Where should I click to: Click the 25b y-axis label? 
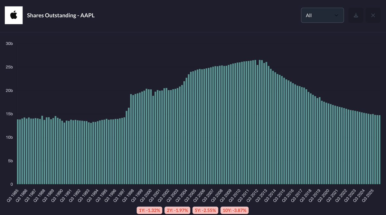pos(9,67)
